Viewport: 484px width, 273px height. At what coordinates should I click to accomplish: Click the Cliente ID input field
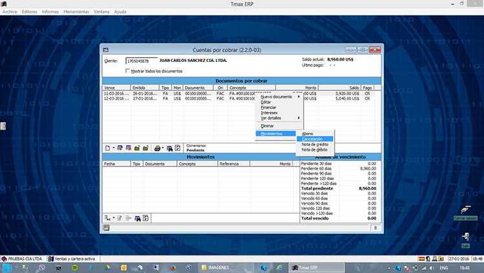pos(142,61)
